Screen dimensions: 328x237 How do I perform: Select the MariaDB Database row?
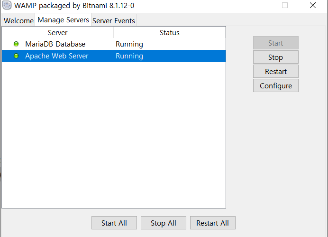[x=114, y=44]
